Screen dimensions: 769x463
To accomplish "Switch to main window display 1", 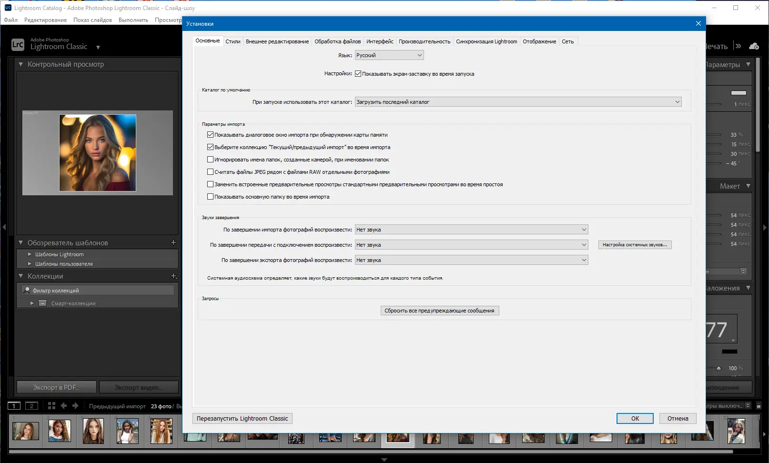I will 14,406.
